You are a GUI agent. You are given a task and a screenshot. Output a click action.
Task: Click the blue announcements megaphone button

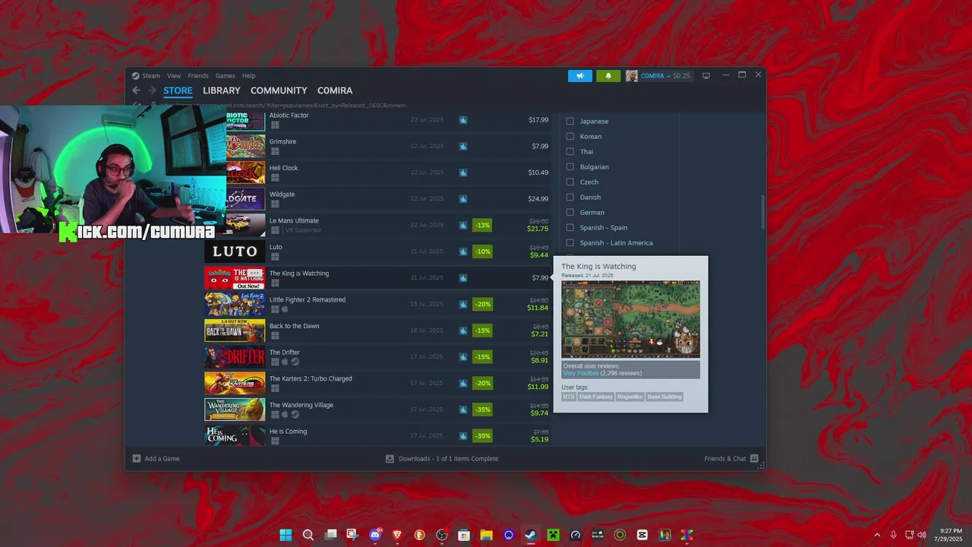pos(580,76)
